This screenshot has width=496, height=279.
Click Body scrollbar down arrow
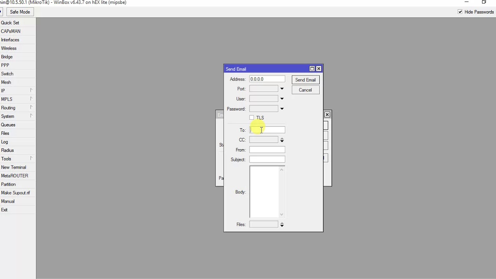(x=282, y=214)
